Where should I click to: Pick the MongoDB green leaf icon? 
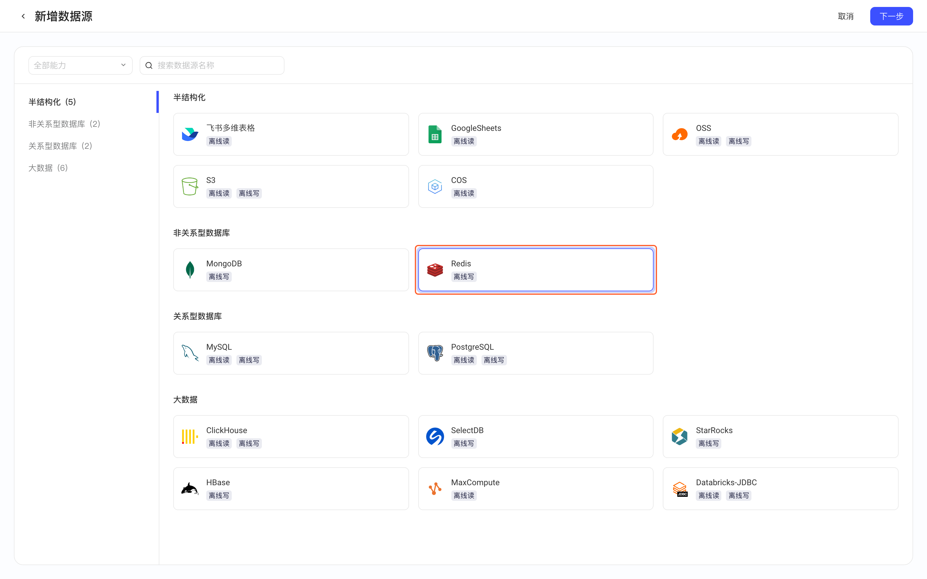point(190,270)
